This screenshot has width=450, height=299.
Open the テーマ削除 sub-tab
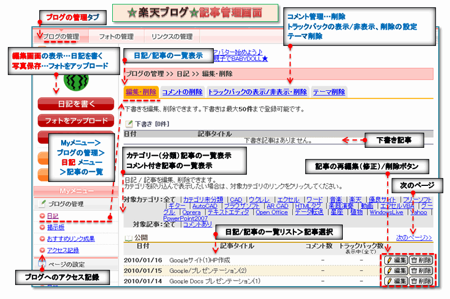(x=329, y=92)
